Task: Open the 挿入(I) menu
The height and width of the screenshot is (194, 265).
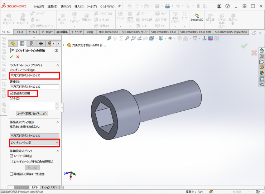Action: pyautogui.click(x=79, y=6)
